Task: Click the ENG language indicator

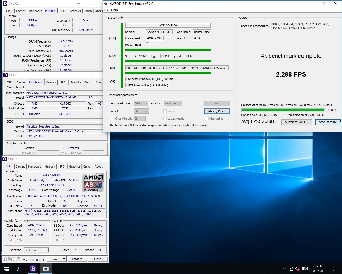Action: [305, 269]
